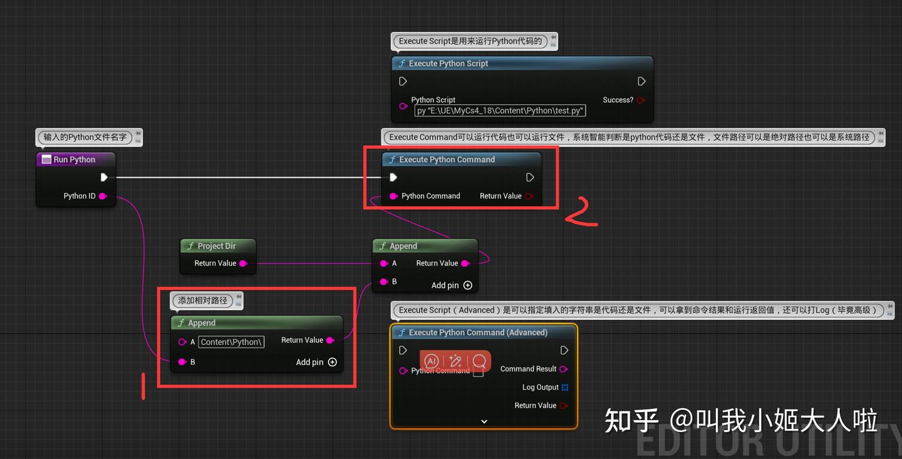
Task: Click the Return Value pin on Project Dir
Action: [x=244, y=263]
